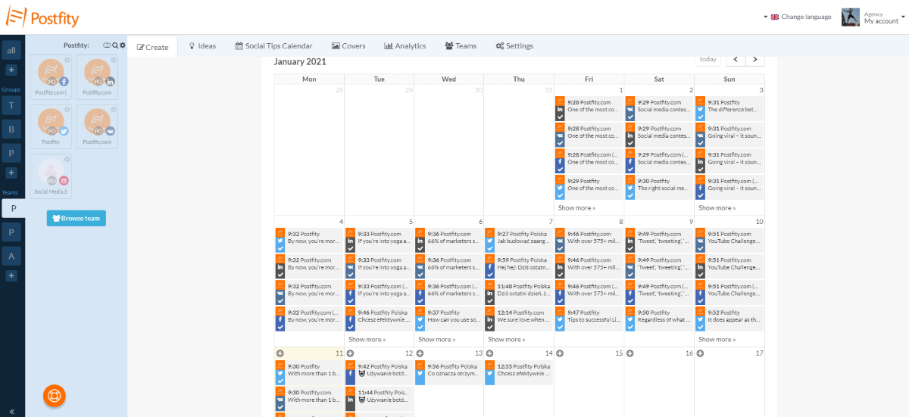909x417 pixels.
Task: Open settings gear on LinkedIn account tile
Action: [114, 59]
